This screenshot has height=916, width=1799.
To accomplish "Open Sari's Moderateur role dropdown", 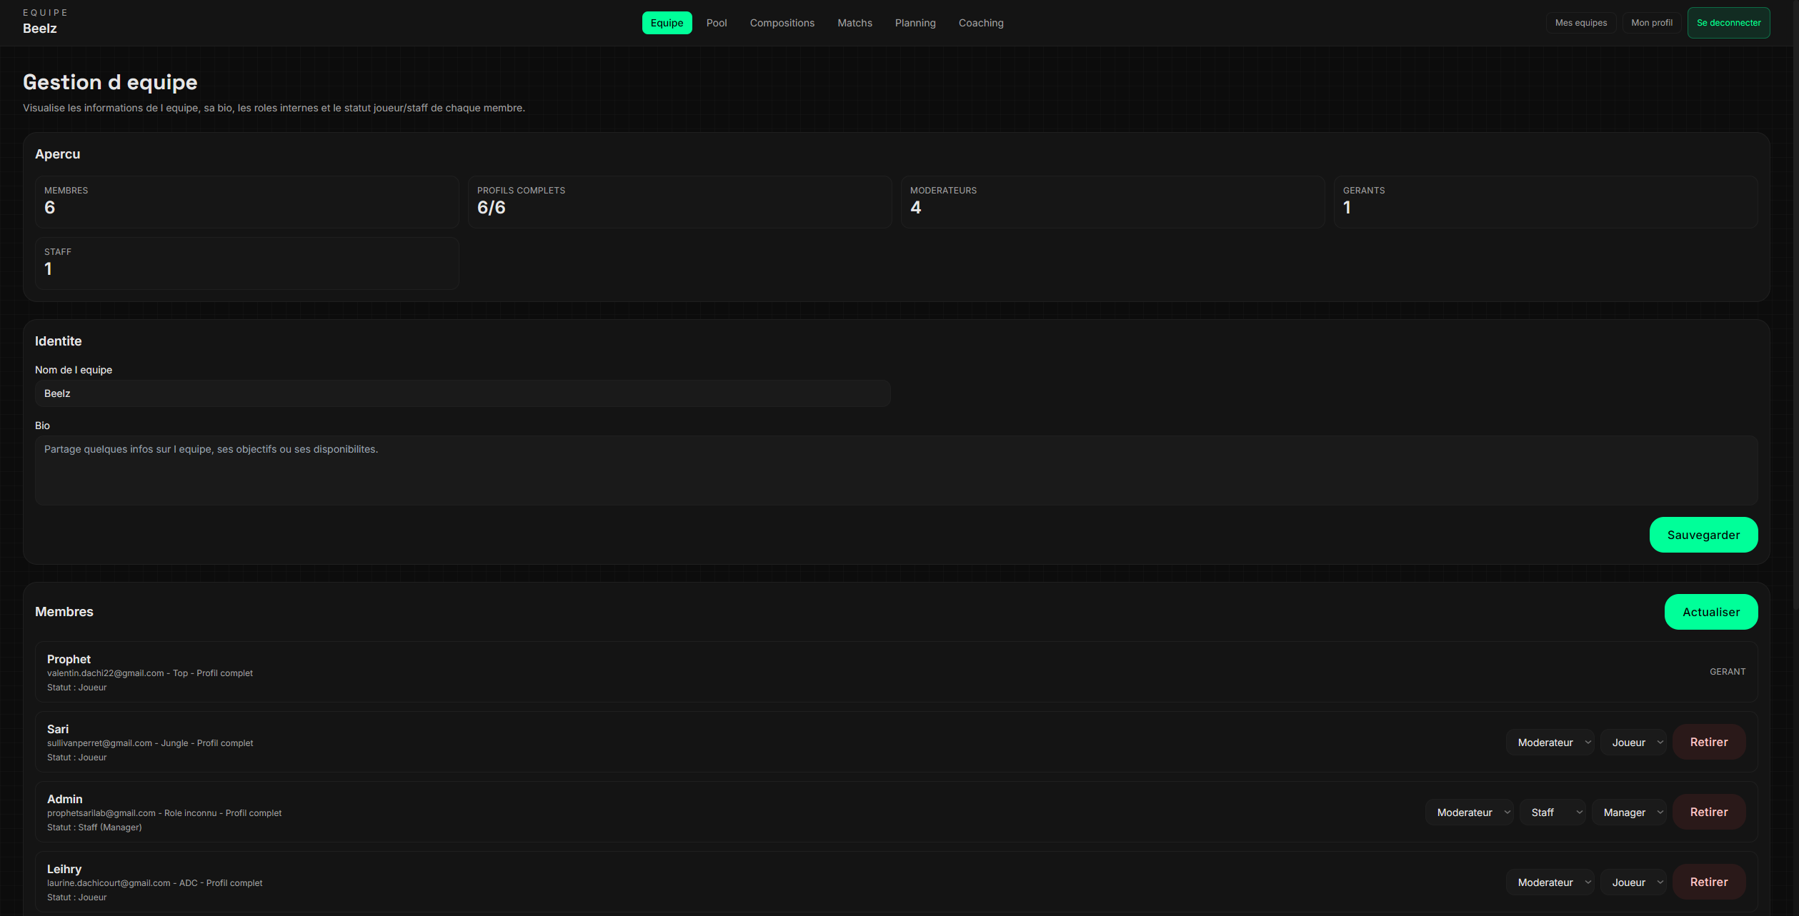I will pos(1550,743).
